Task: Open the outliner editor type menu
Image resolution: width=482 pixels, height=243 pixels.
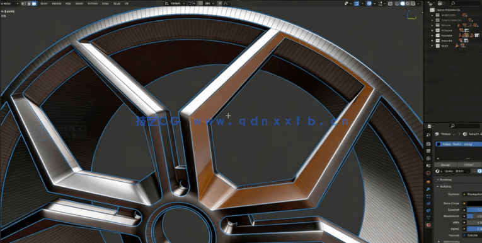Action: (x=430, y=3)
